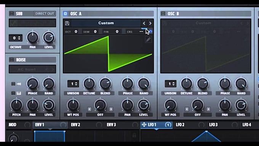Toggle the noise keytrack piano checkbox
Viewport: 259px width, 146px height.
[13, 93]
